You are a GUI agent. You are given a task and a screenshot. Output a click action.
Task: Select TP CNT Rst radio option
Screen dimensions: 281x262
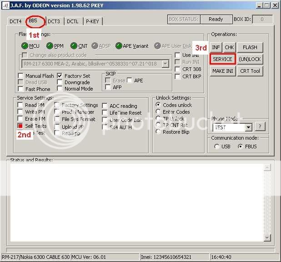pos(158,125)
